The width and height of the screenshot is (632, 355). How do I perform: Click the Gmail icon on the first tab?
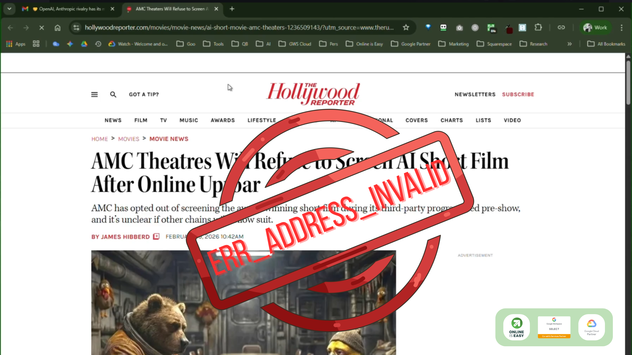click(25, 9)
